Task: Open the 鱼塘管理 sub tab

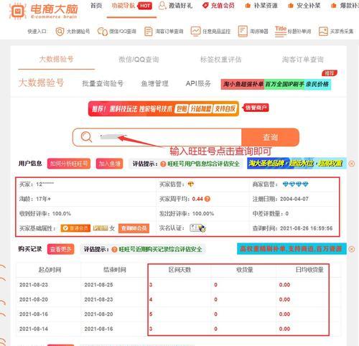Action: pos(154,83)
